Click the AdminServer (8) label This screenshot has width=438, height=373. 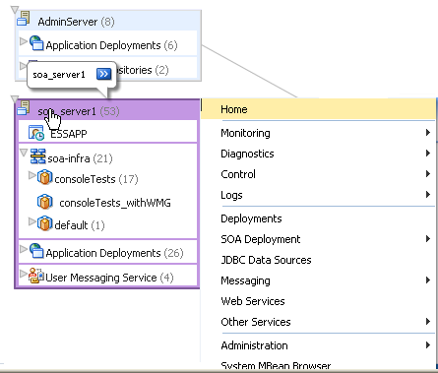pyautogui.click(x=76, y=22)
